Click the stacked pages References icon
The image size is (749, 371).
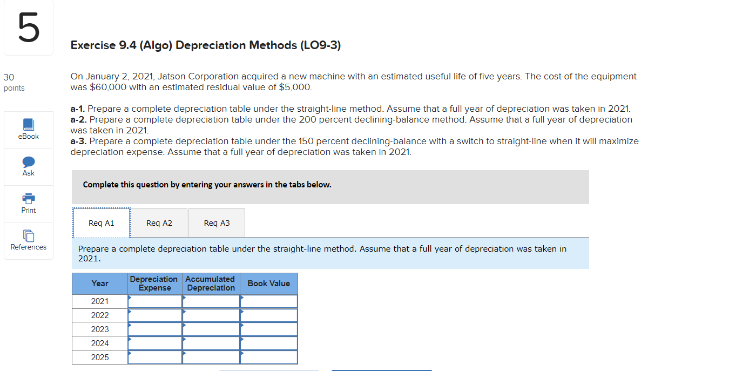coord(28,237)
